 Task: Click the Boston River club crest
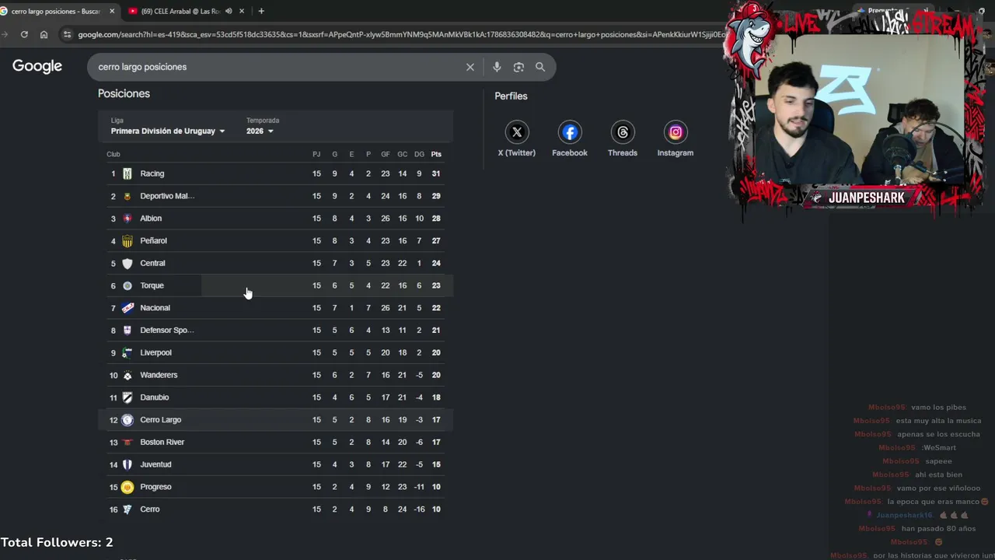click(x=127, y=442)
